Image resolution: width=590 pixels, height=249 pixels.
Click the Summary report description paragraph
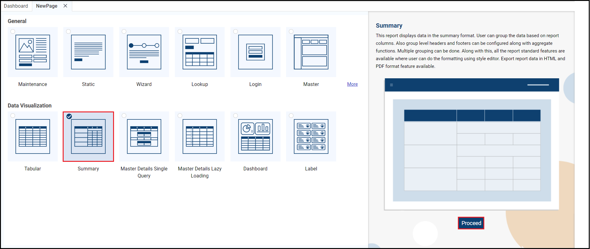470,51
